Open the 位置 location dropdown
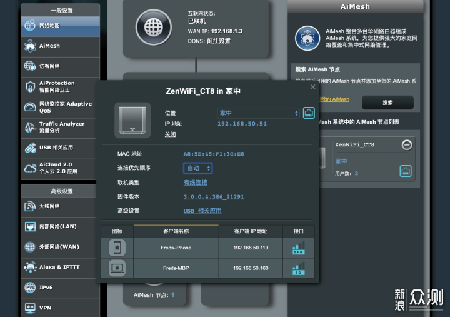The width and height of the screenshot is (450, 317). (258, 113)
